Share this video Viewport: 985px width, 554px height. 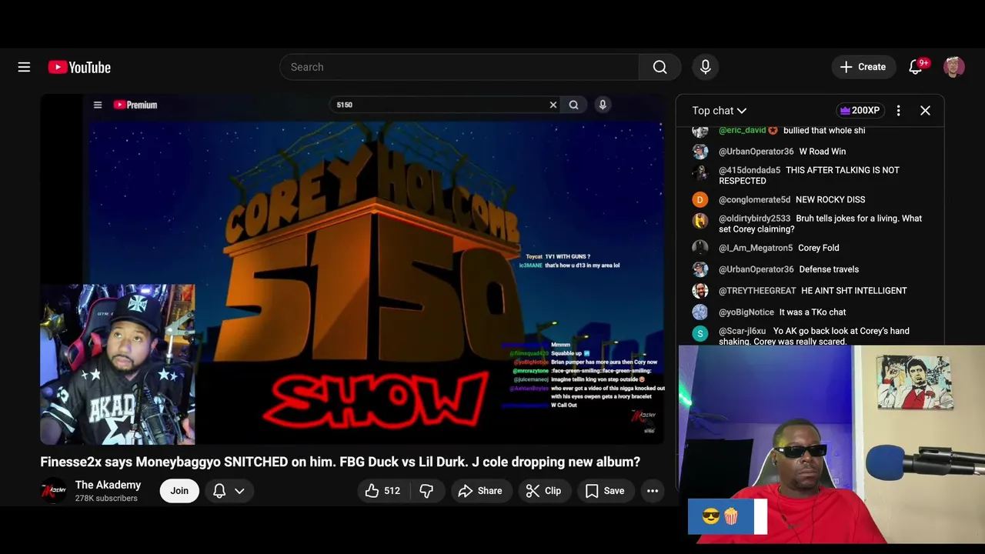point(480,491)
